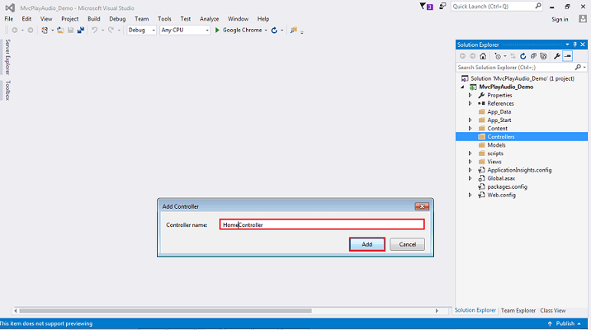Click the Home icon in Solution Explorer
This screenshot has width=591, height=330.
483,56
